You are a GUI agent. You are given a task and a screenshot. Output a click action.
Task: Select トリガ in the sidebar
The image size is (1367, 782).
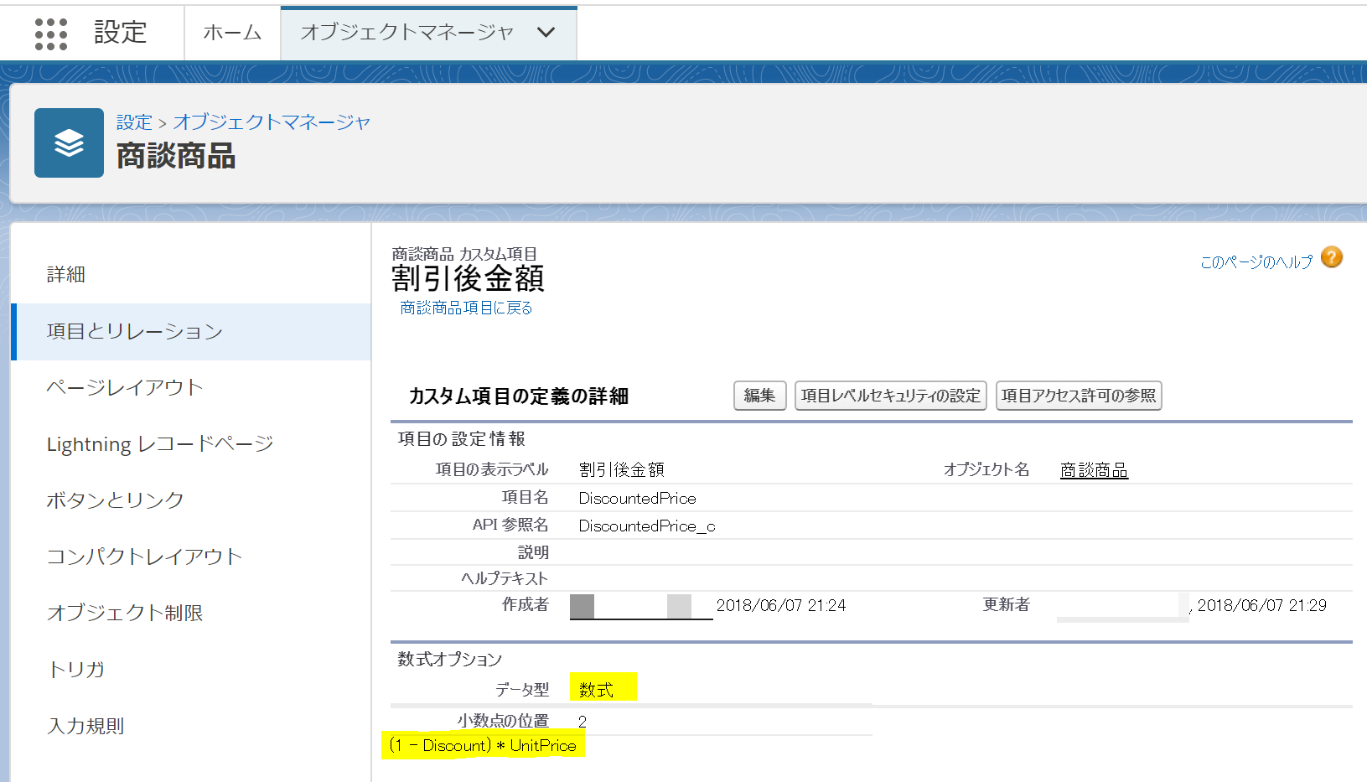(x=75, y=669)
